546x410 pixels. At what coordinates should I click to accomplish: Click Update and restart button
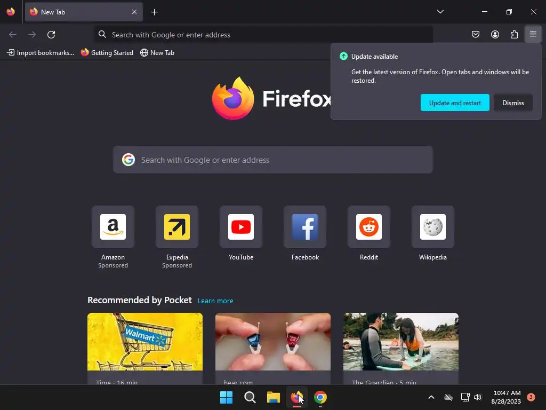(x=455, y=103)
